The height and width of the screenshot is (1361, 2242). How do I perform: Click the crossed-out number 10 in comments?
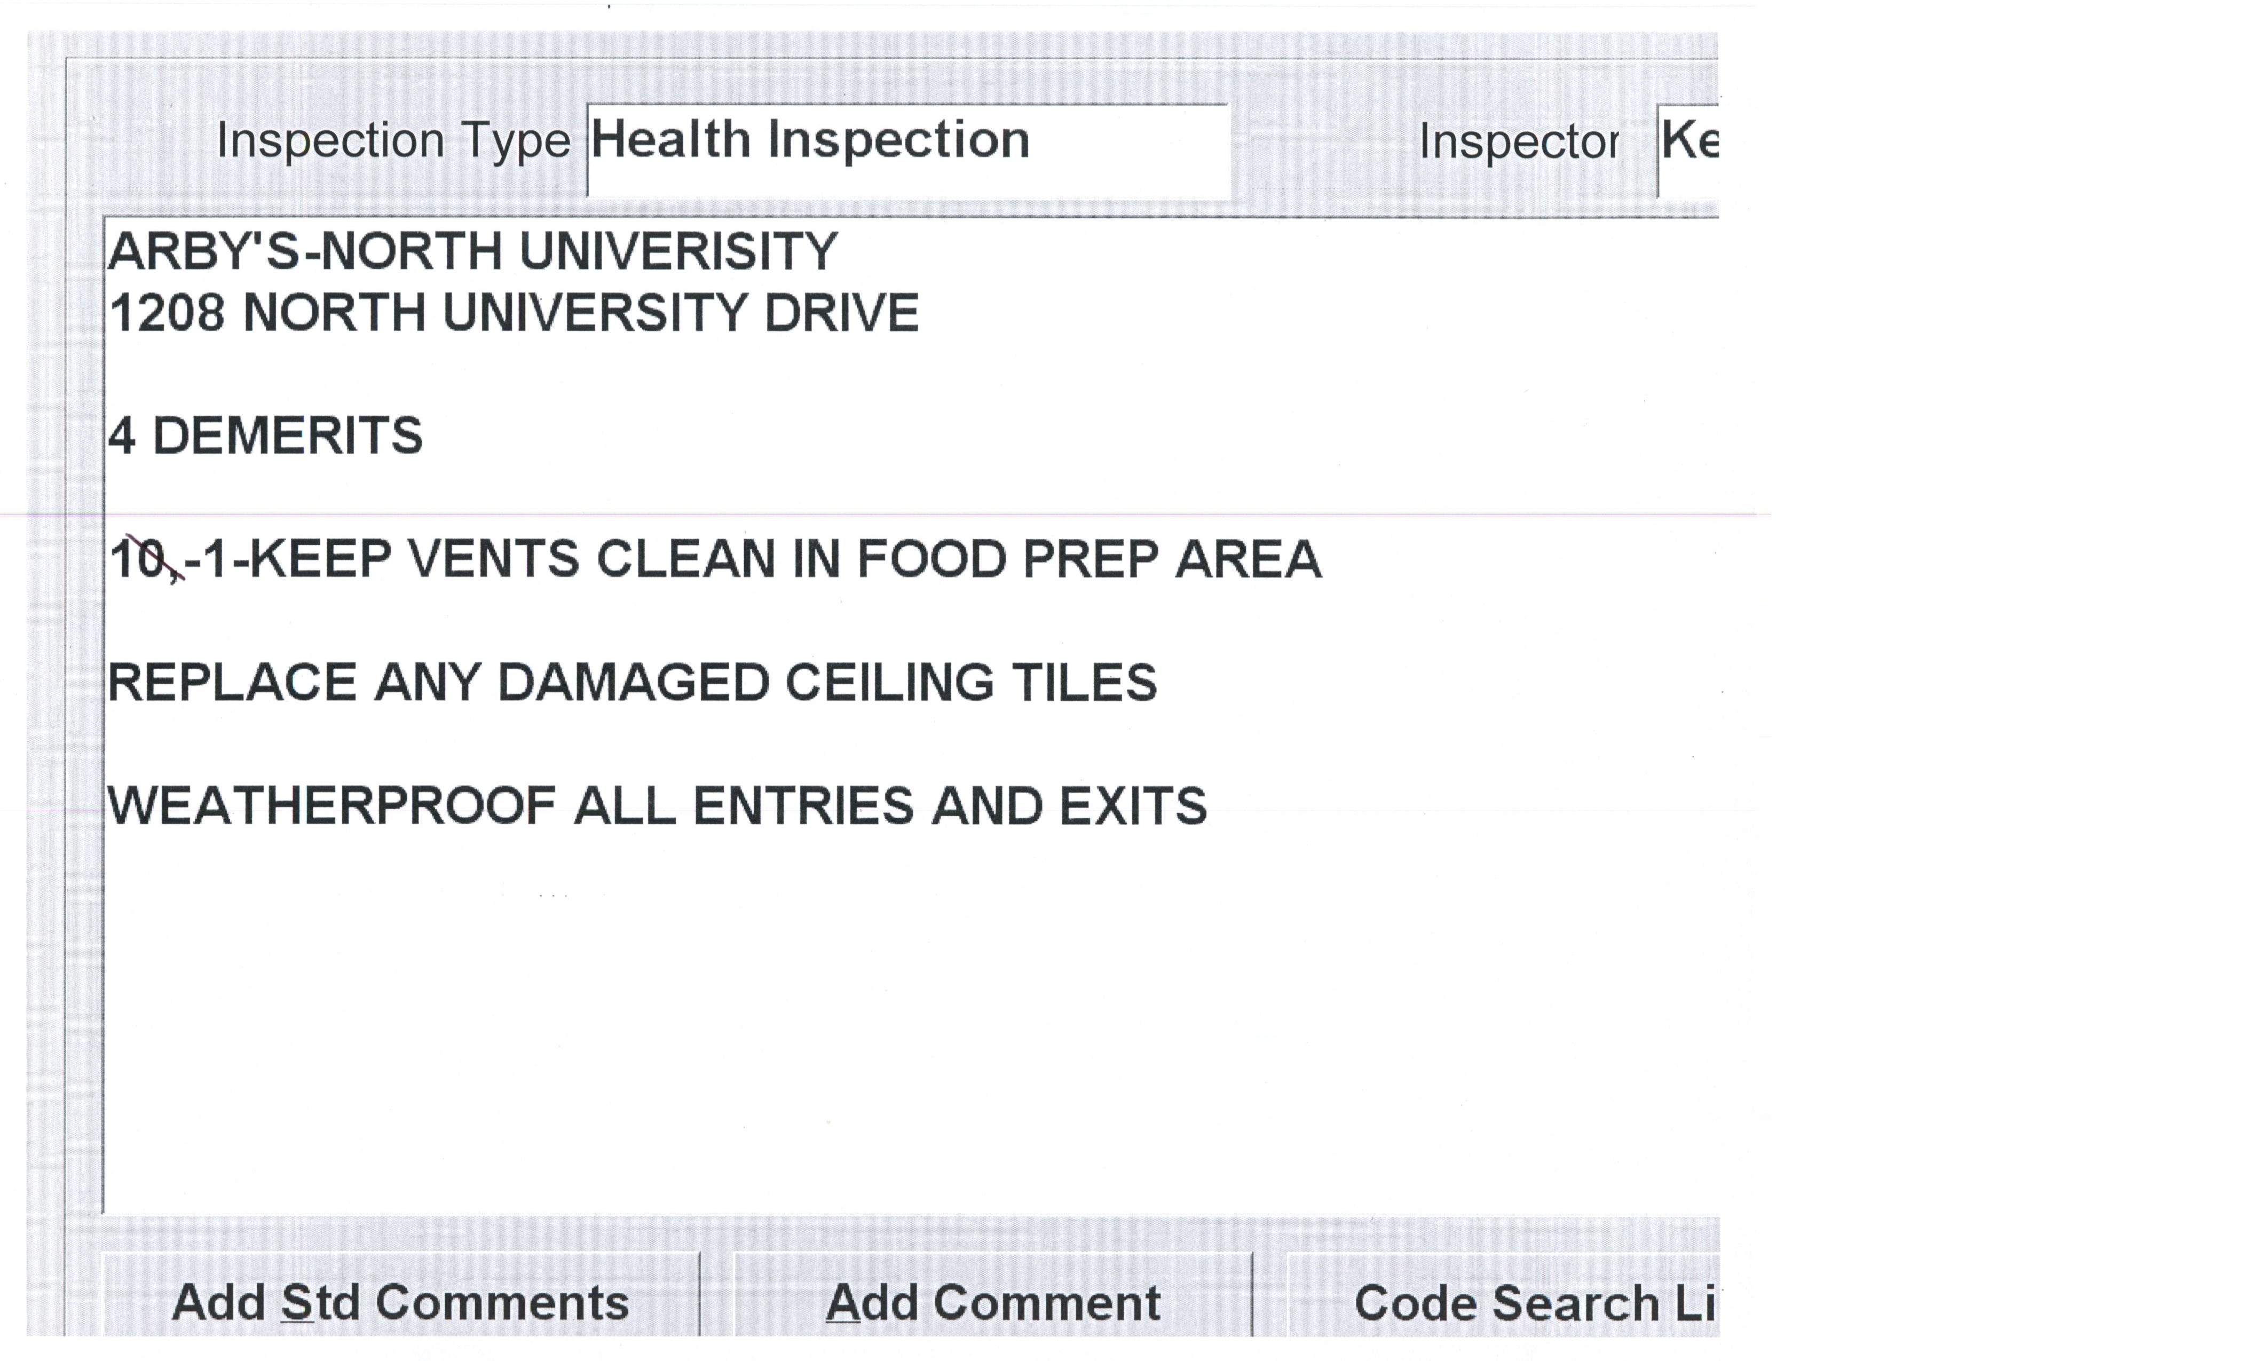pos(138,559)
